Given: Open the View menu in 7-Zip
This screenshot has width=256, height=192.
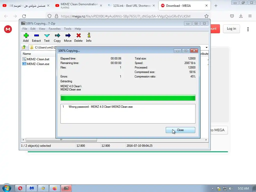Looking at the screenshot, I should (x=42, y=29).
